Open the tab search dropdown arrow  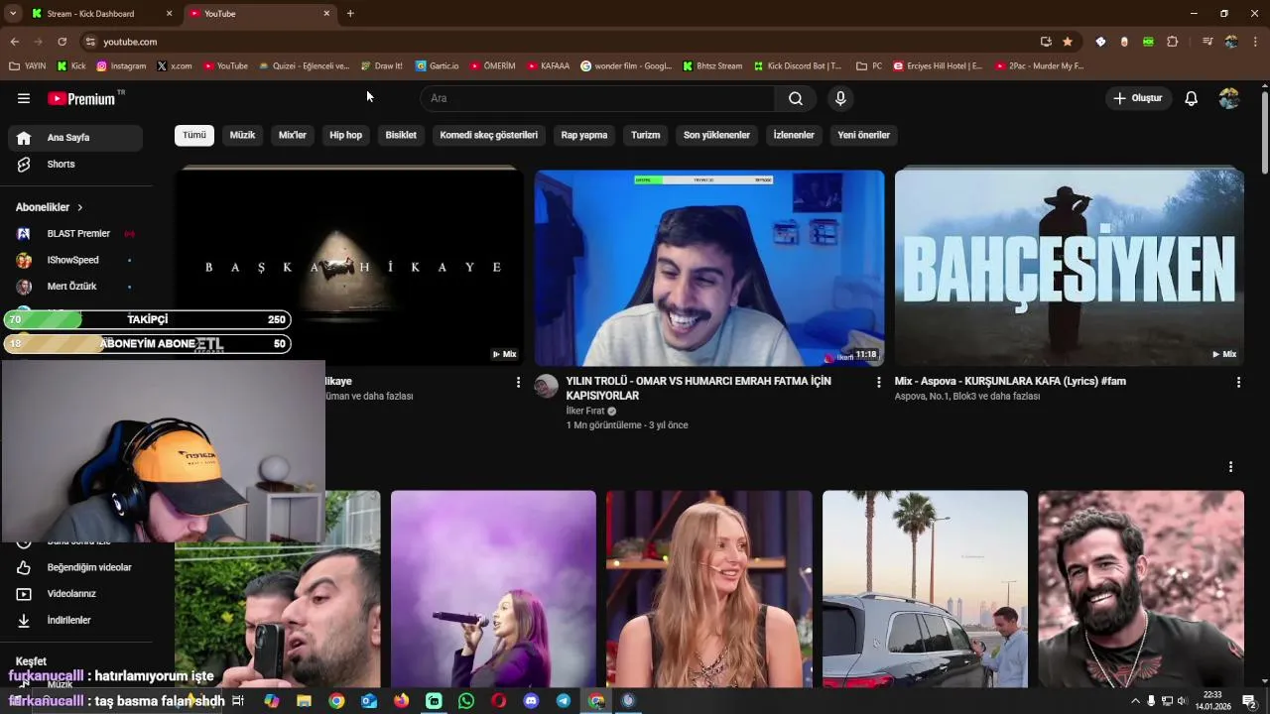(x=13, y=14)
